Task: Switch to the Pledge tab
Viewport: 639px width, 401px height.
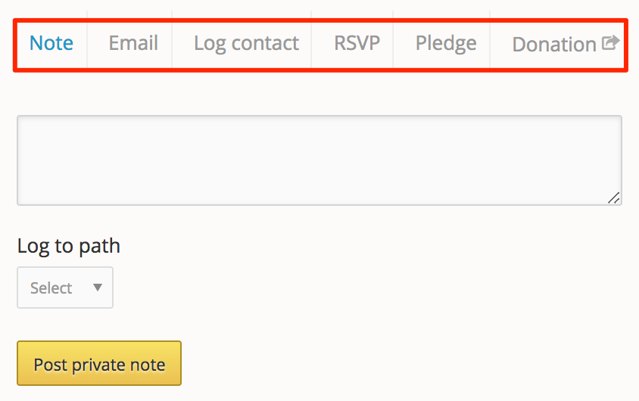Action: coord(446,43)
